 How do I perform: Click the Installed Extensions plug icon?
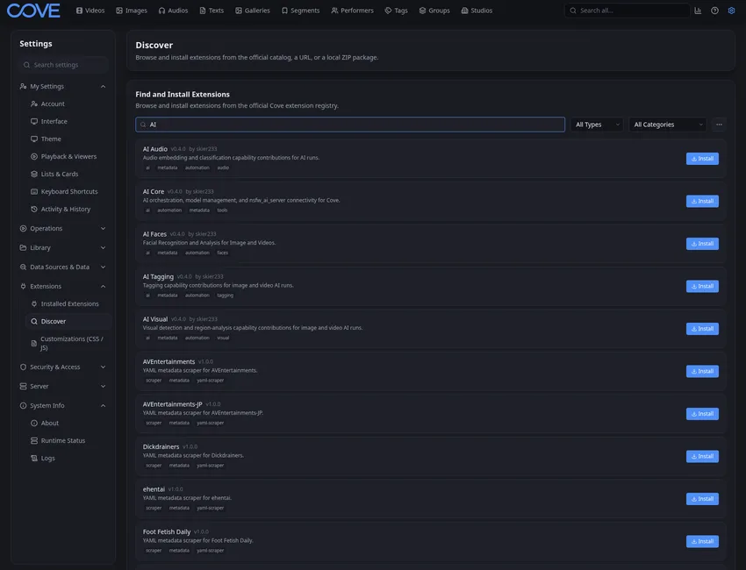coord(33,303)
